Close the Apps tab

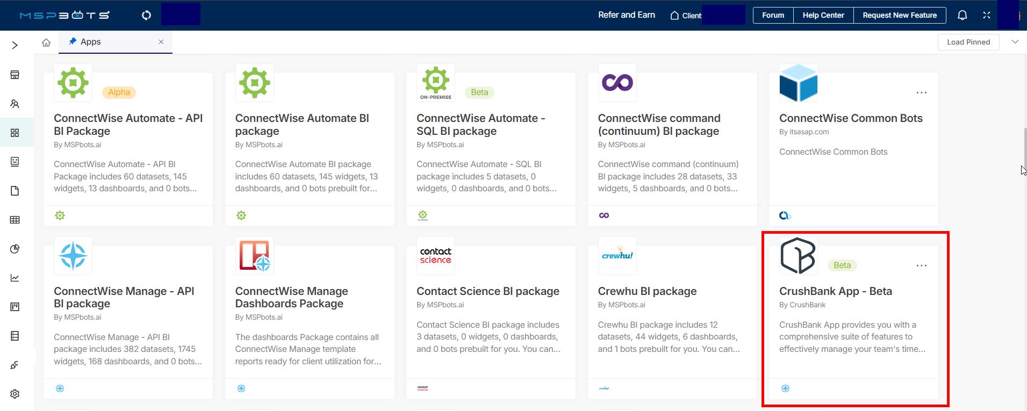[161, 42]
